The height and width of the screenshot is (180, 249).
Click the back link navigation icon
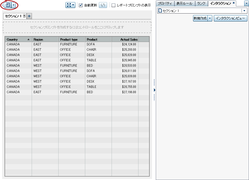point(7,5)
